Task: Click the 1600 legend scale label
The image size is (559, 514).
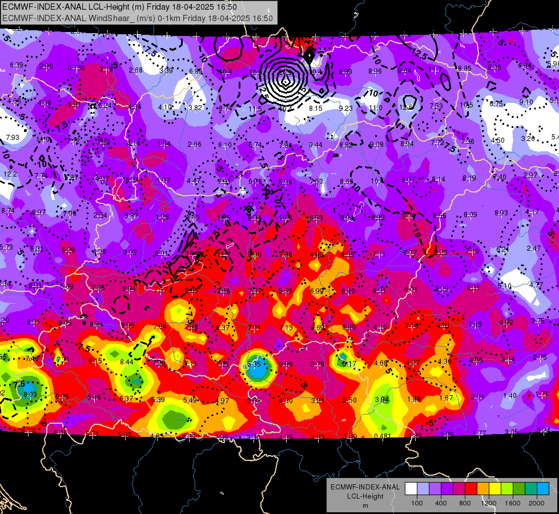Action: coord(513,503)
